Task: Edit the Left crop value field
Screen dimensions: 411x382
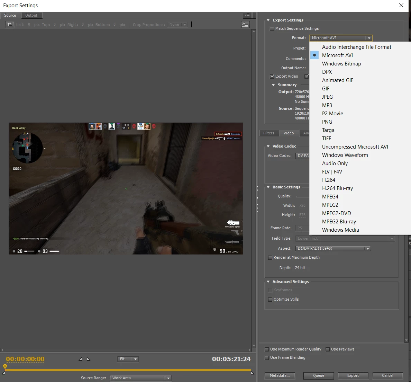Action: [29, 25]
